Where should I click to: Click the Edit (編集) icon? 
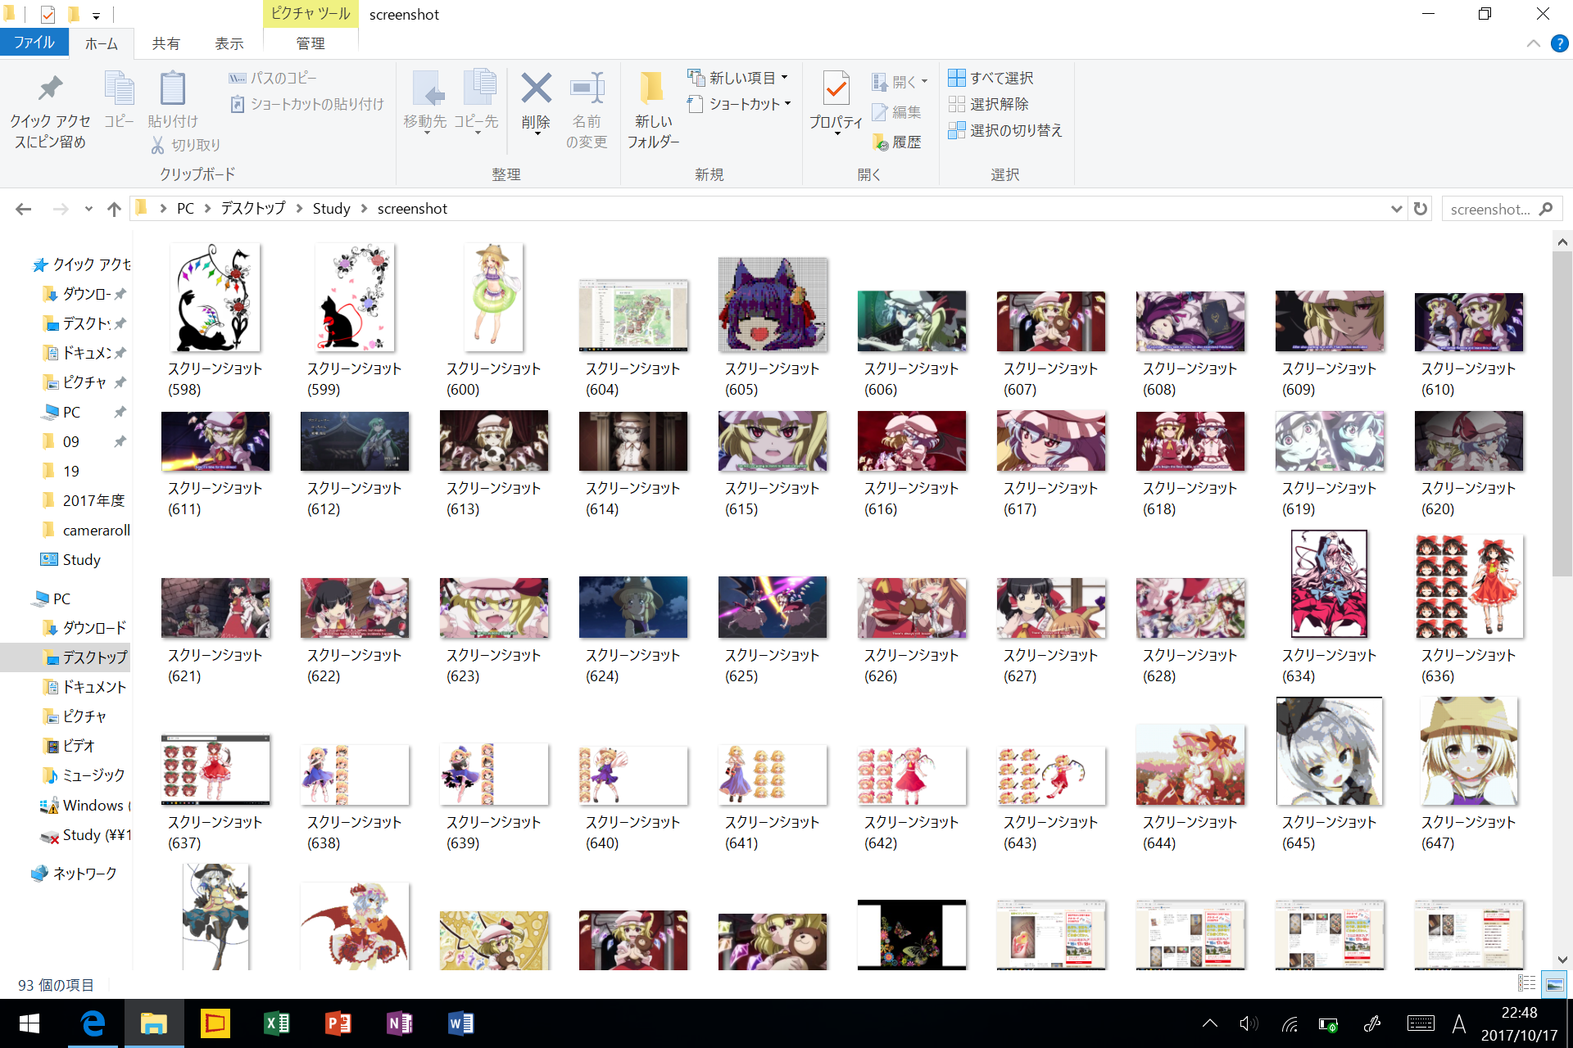[880, 112]
